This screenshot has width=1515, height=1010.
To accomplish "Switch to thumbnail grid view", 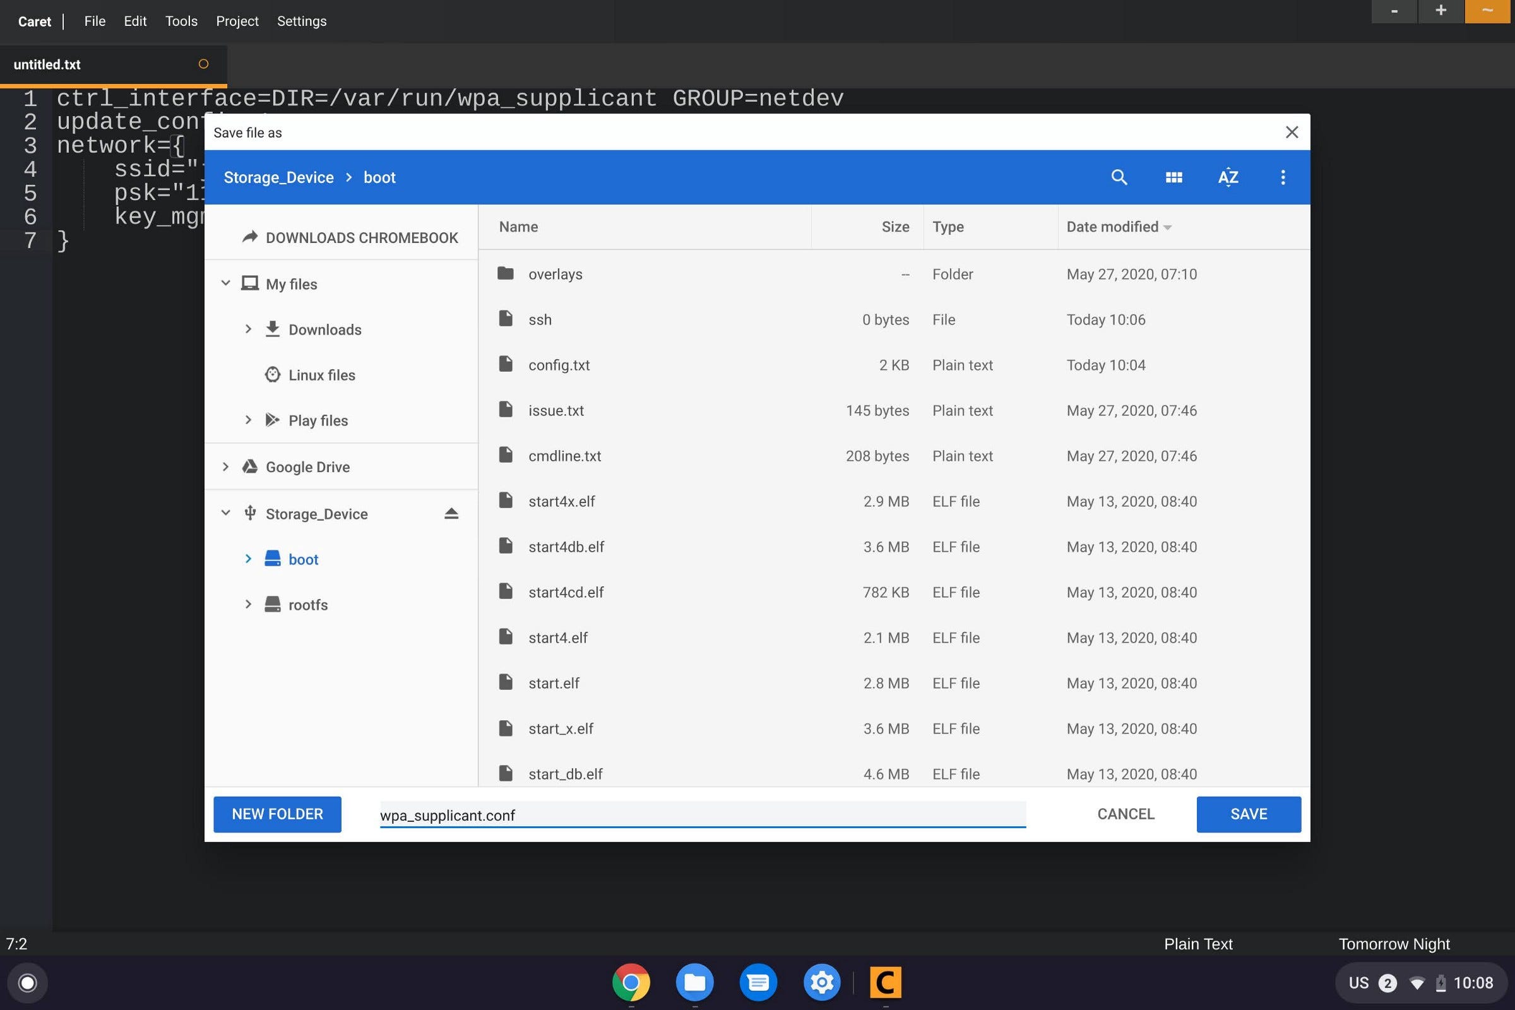I will [1173, 177].
